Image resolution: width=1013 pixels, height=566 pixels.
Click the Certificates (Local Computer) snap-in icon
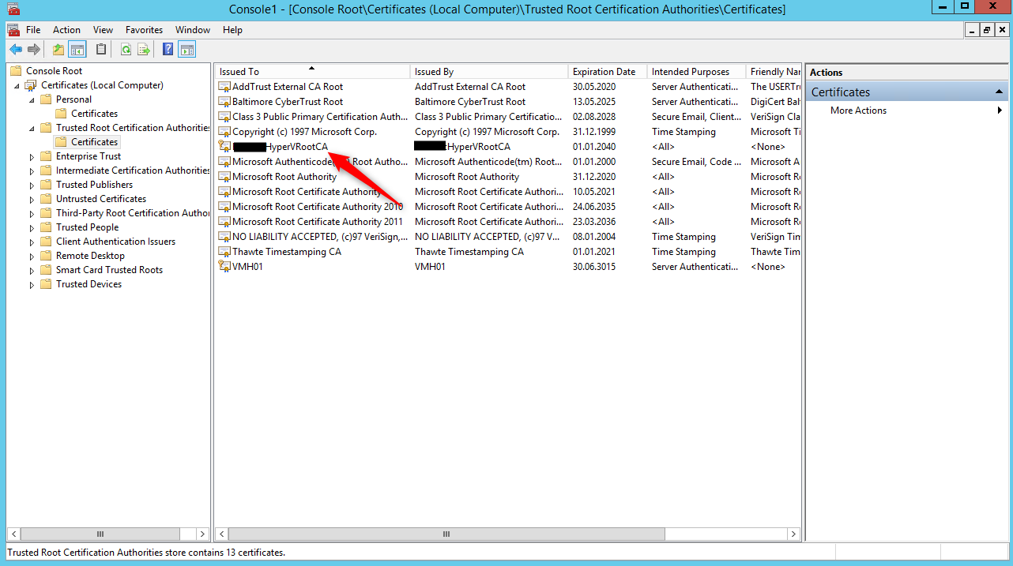pyautogui.click(x=32, y=85)
